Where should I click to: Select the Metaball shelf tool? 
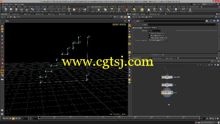pos(32,10)
